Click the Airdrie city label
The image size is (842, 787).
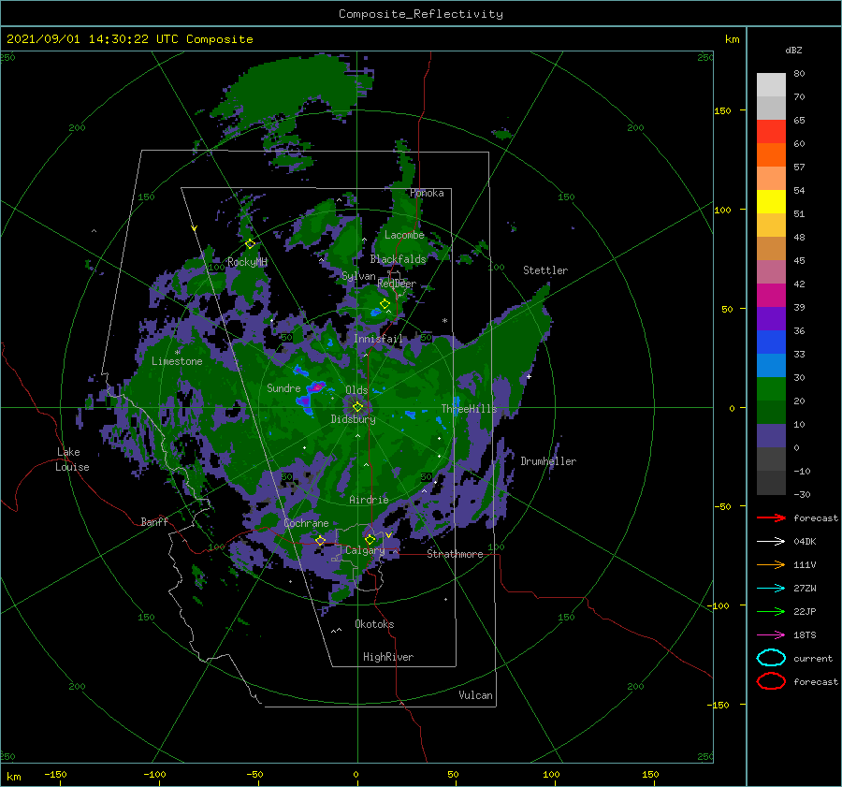[369, 500]
